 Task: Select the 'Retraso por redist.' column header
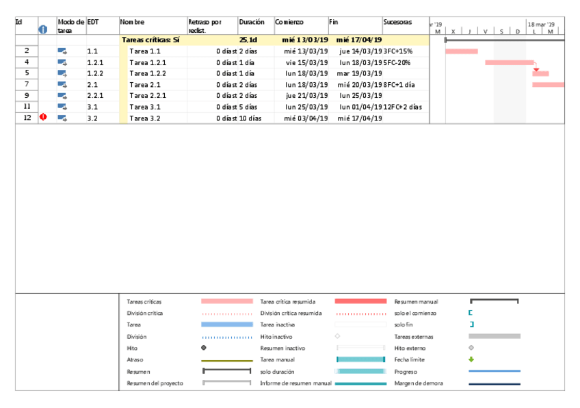point(212,25)
